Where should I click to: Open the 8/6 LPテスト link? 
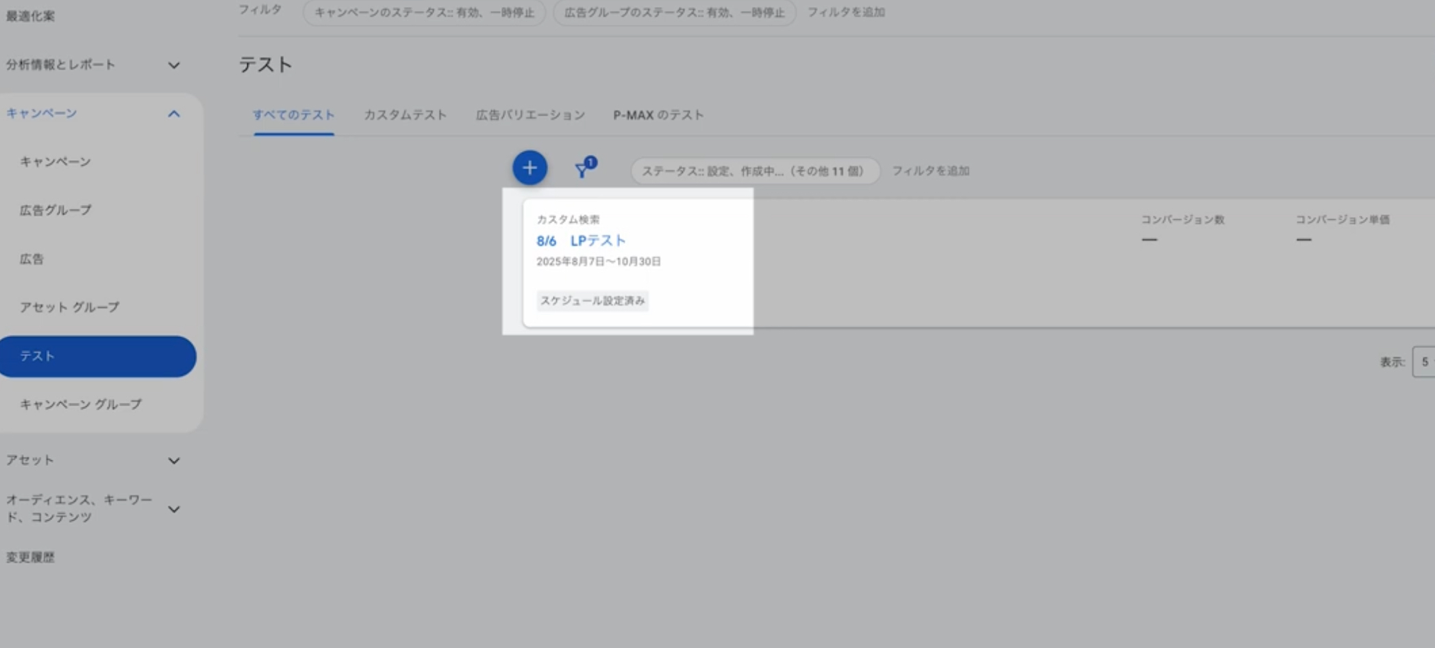pyautogui.click(x=581, y=240)
